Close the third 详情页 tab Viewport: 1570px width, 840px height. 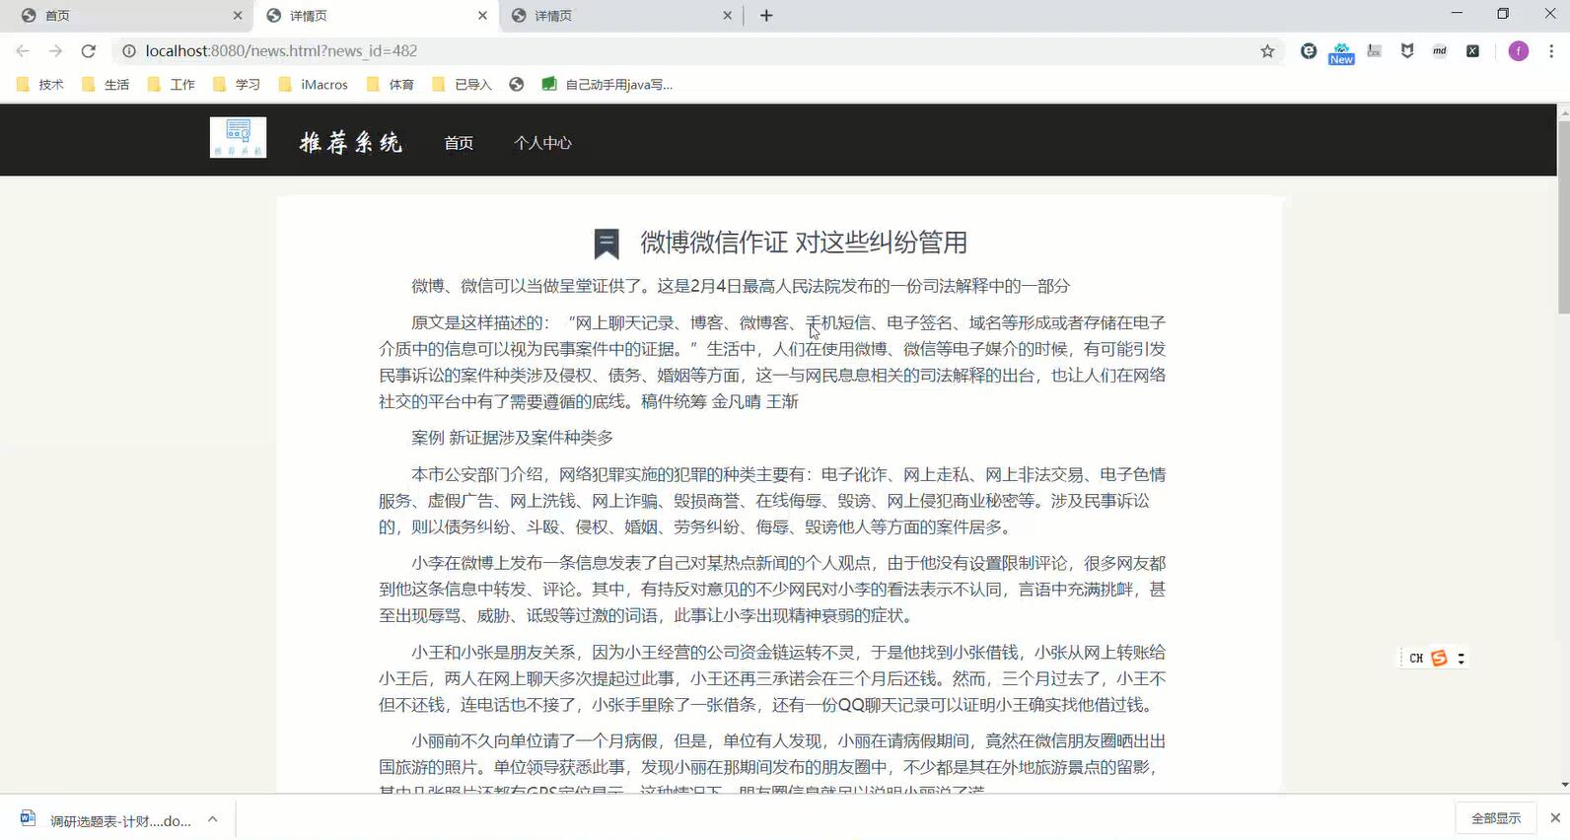(727, 16)
